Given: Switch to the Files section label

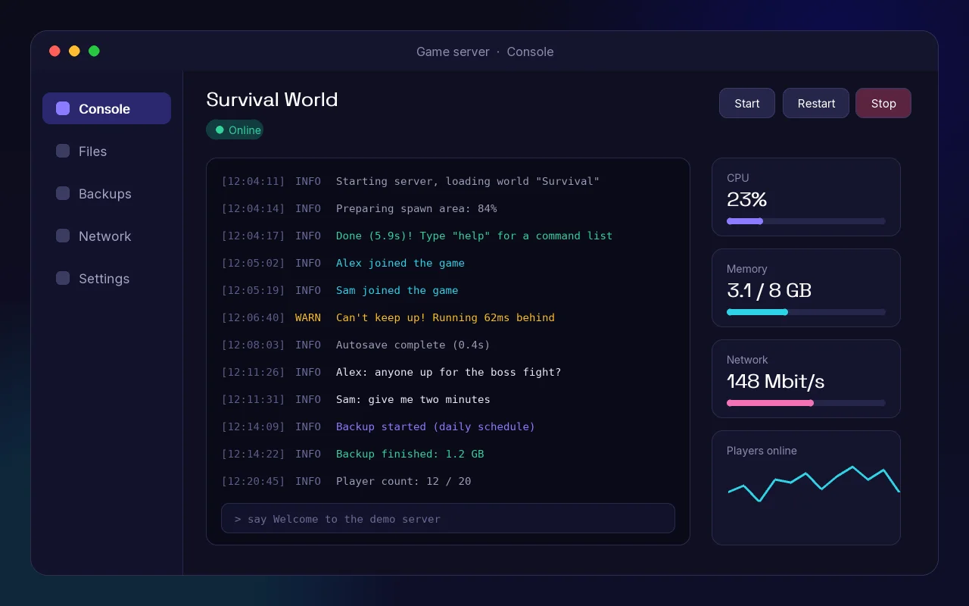Looking at the screenshot, I should click(x=92, y=151).
